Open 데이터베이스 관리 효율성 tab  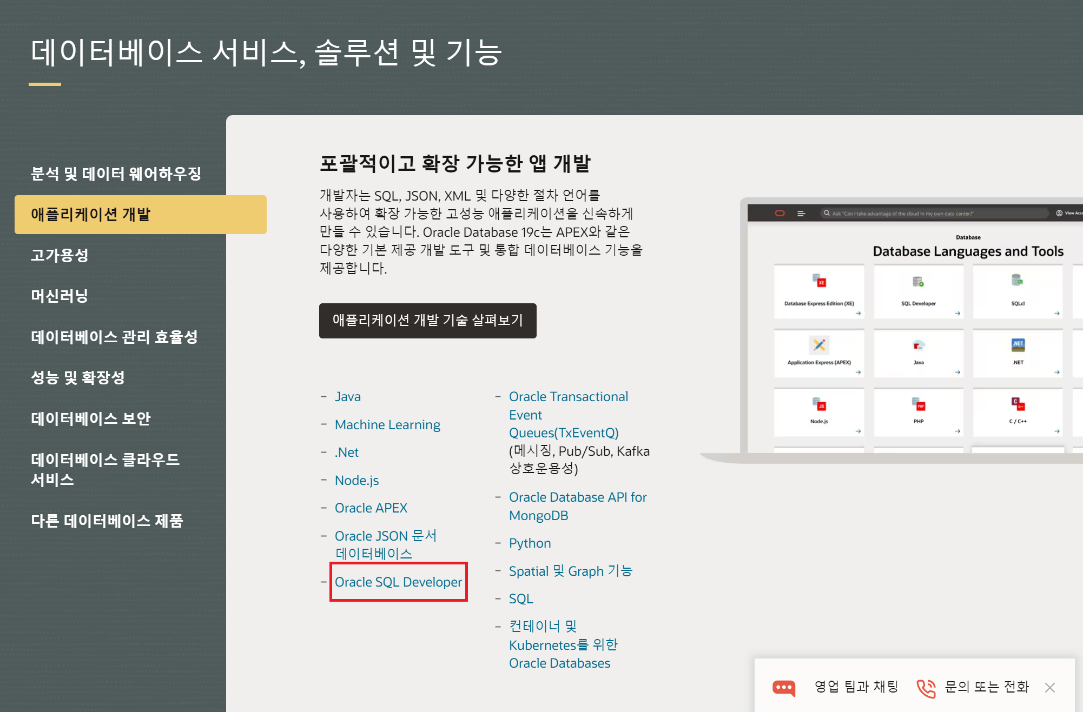[114, 337]
